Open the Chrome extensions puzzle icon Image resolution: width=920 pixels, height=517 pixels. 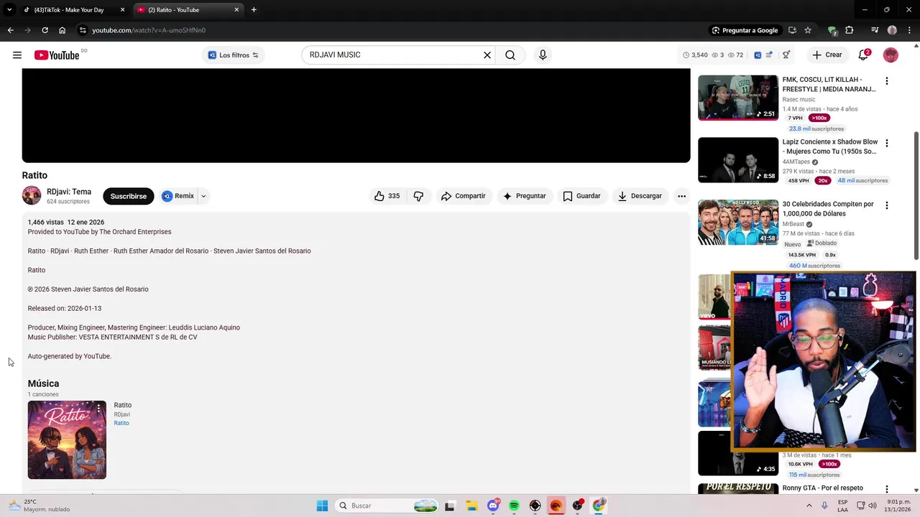(x=850, y=30)
